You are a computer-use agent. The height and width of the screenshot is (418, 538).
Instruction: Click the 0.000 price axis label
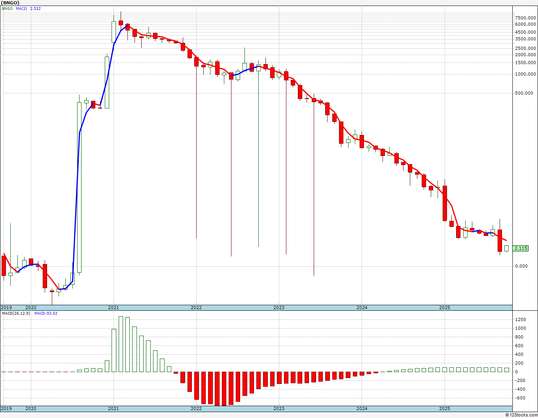(521, 266)
